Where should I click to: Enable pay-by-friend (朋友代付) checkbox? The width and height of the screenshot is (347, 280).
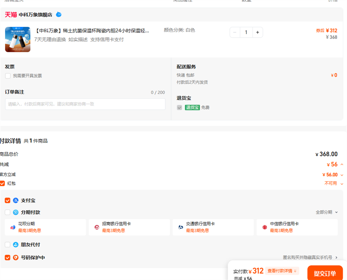click(x=7, y=245)
